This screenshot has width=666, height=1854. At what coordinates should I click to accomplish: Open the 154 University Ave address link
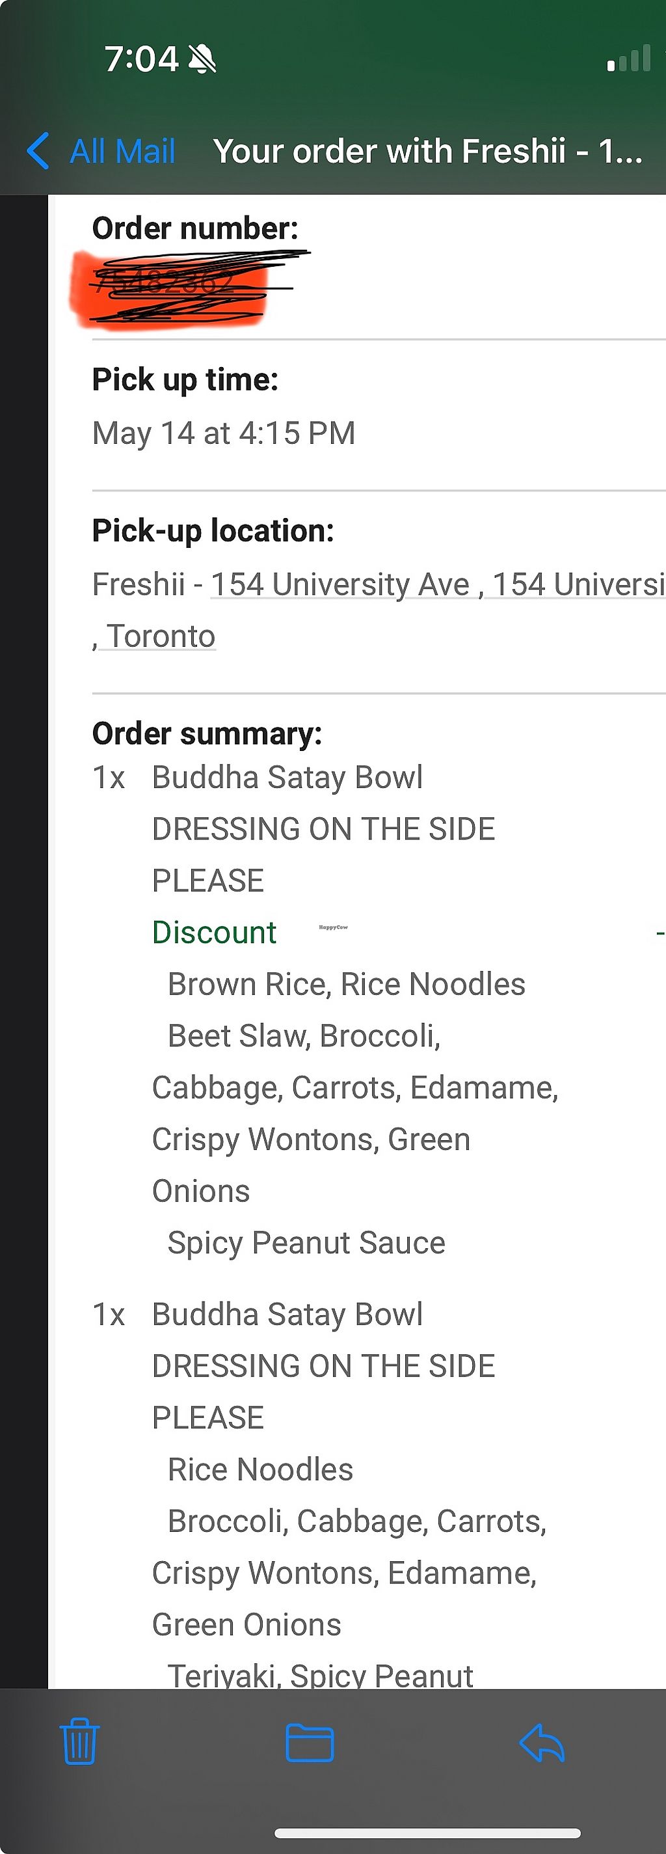click(x=340, y=584)
